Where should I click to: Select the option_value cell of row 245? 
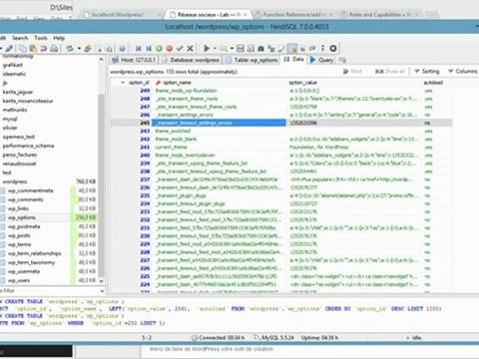[x=354, y=123]
